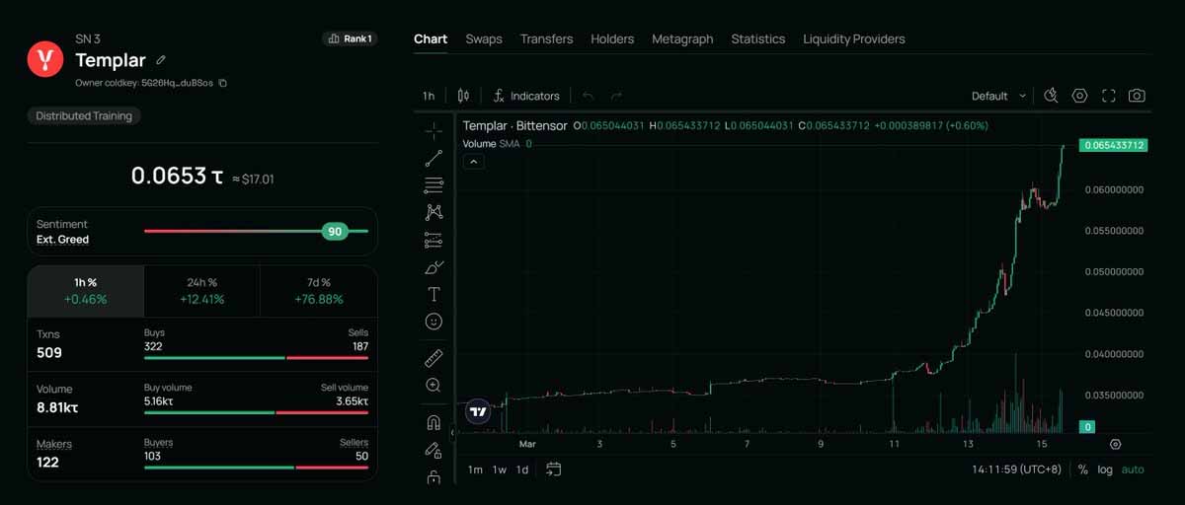Switch to the Transfers tab
1185x505 pixels.
546,39
